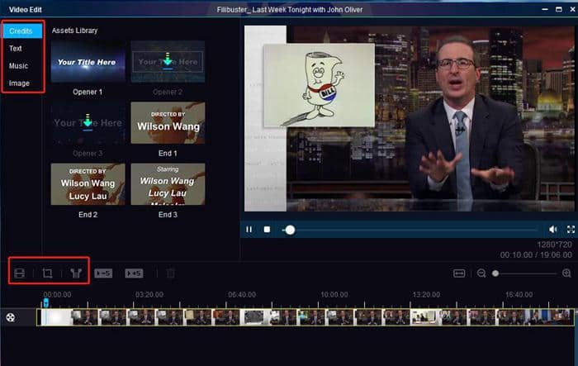578x366 pixels.
Task: Maximize the Video Edit window
Action: [559, 9]
